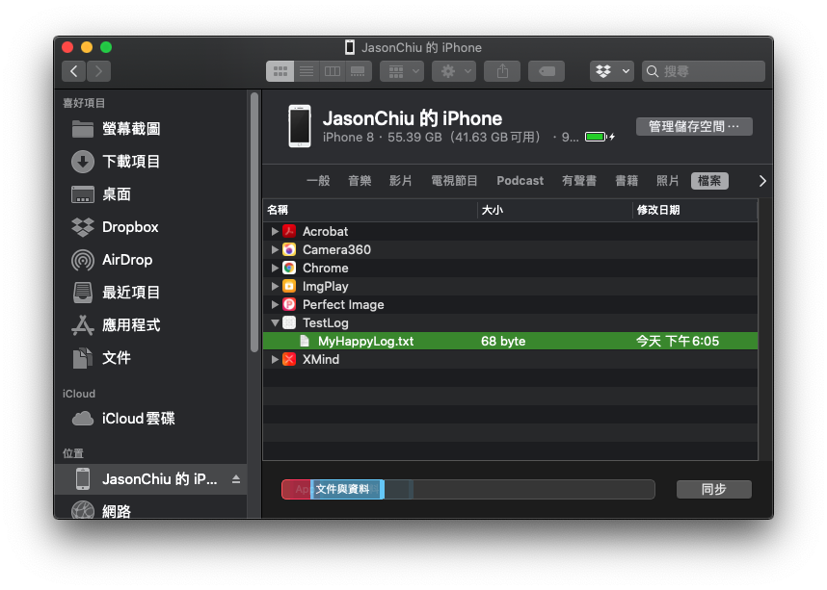
Task: Open AirDrop in the sidebar
Action: pyautogui.click(x=127, y=260)
